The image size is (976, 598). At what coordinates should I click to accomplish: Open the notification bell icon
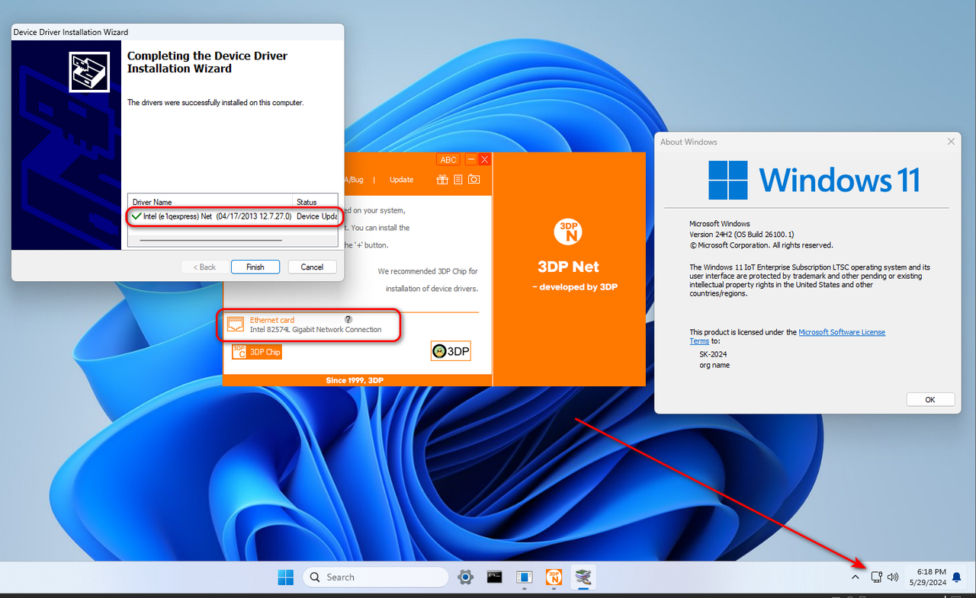click(956, 578)
